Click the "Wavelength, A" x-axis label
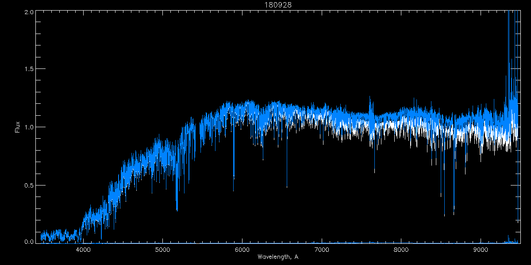The image size is (531, 265). click(277, 257)
